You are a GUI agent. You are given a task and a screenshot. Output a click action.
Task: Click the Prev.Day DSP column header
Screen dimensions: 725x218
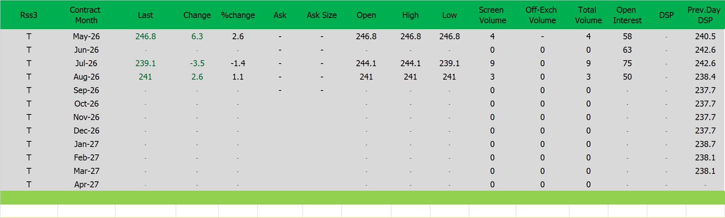[705, 15]
